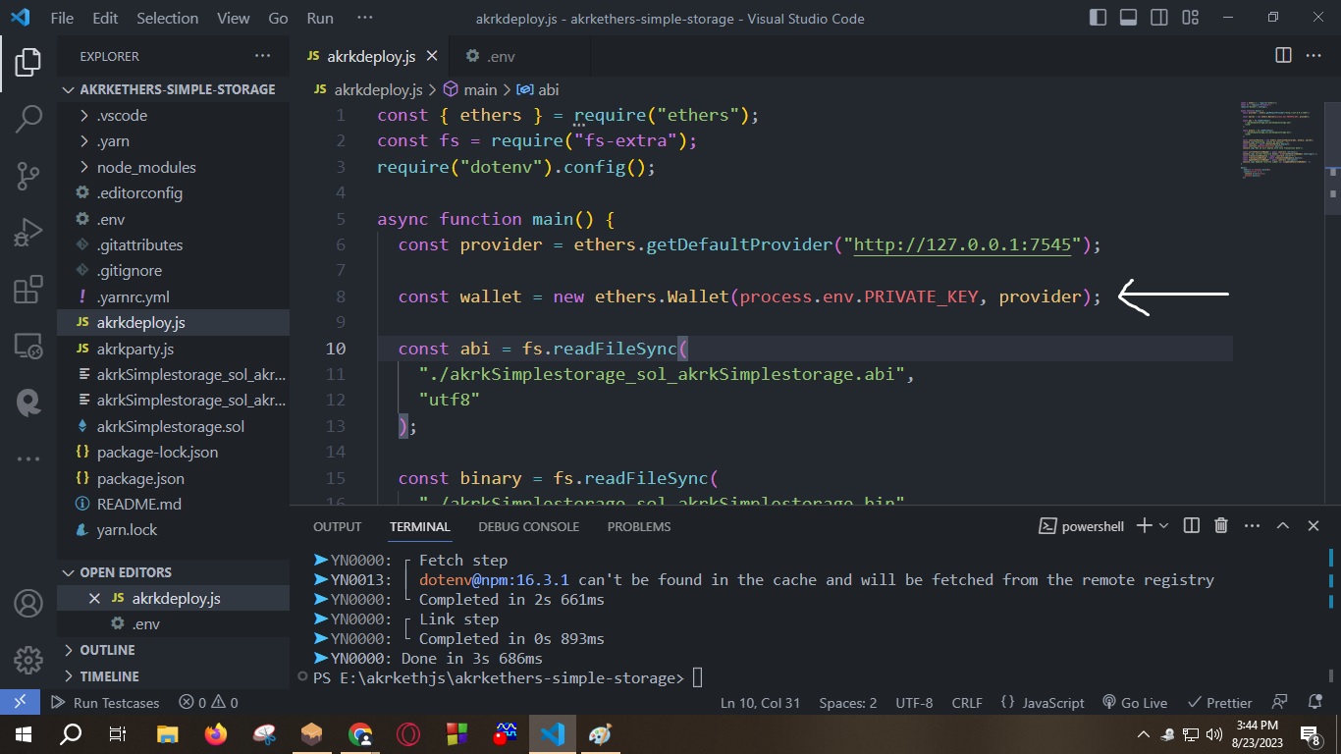Viewport: 1341px width, 754px height.
Task: Create a new terminal
Action: click(x=1141, y=525)
